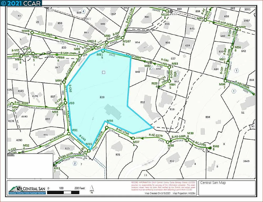Screen dimensions: 263x202
Task: Select the RI40 rodding inlet marker
Action: (x=210, y=149)
